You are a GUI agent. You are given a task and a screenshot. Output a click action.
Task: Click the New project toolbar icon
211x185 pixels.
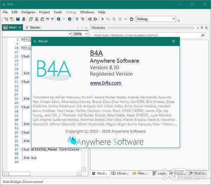point(6,19)
